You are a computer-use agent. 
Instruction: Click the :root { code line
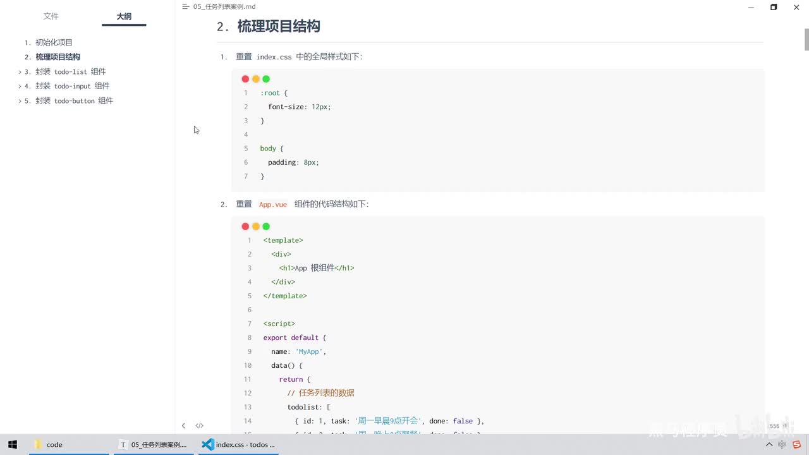274,93
